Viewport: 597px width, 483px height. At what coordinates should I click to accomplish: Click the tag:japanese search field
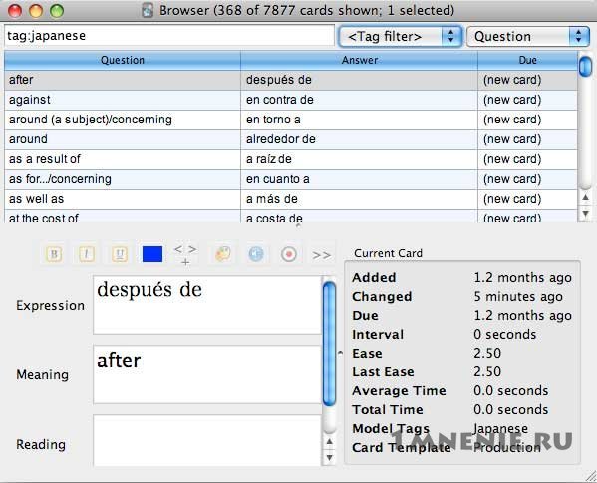point(169,36)
